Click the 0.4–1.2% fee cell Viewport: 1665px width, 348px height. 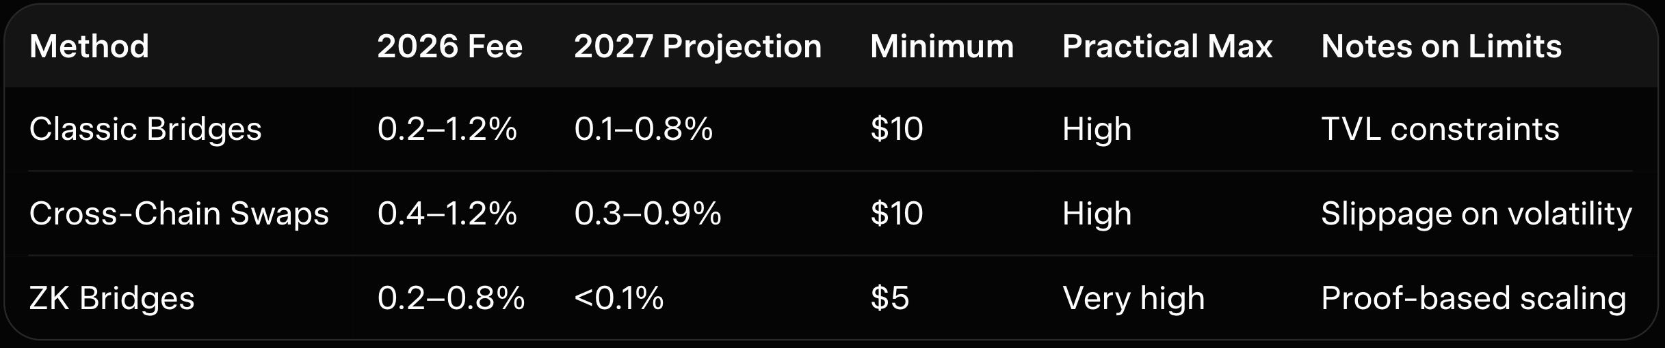447,214
